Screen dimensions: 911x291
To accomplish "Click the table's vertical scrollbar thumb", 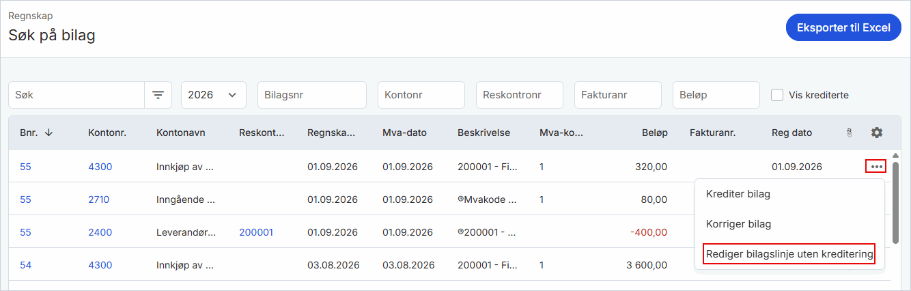I will click(x=895, y=202).
